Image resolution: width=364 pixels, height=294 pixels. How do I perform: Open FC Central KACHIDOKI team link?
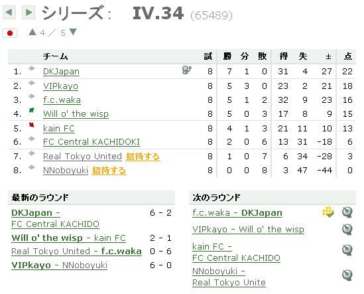(91, 142)
